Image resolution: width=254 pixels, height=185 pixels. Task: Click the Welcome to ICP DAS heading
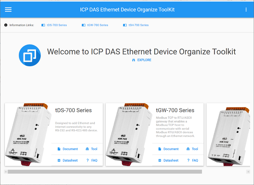point(141,52)
